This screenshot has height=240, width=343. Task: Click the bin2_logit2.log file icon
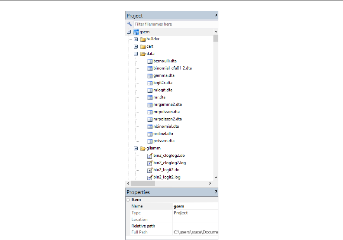[x=150, y=177]
